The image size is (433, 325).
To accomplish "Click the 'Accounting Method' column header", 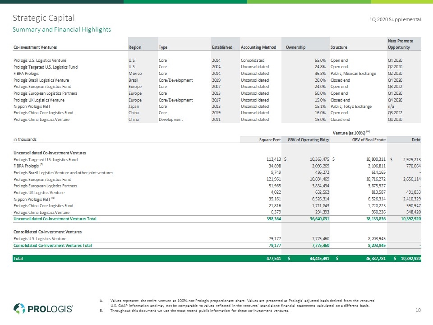I will (x=258, y=47).
